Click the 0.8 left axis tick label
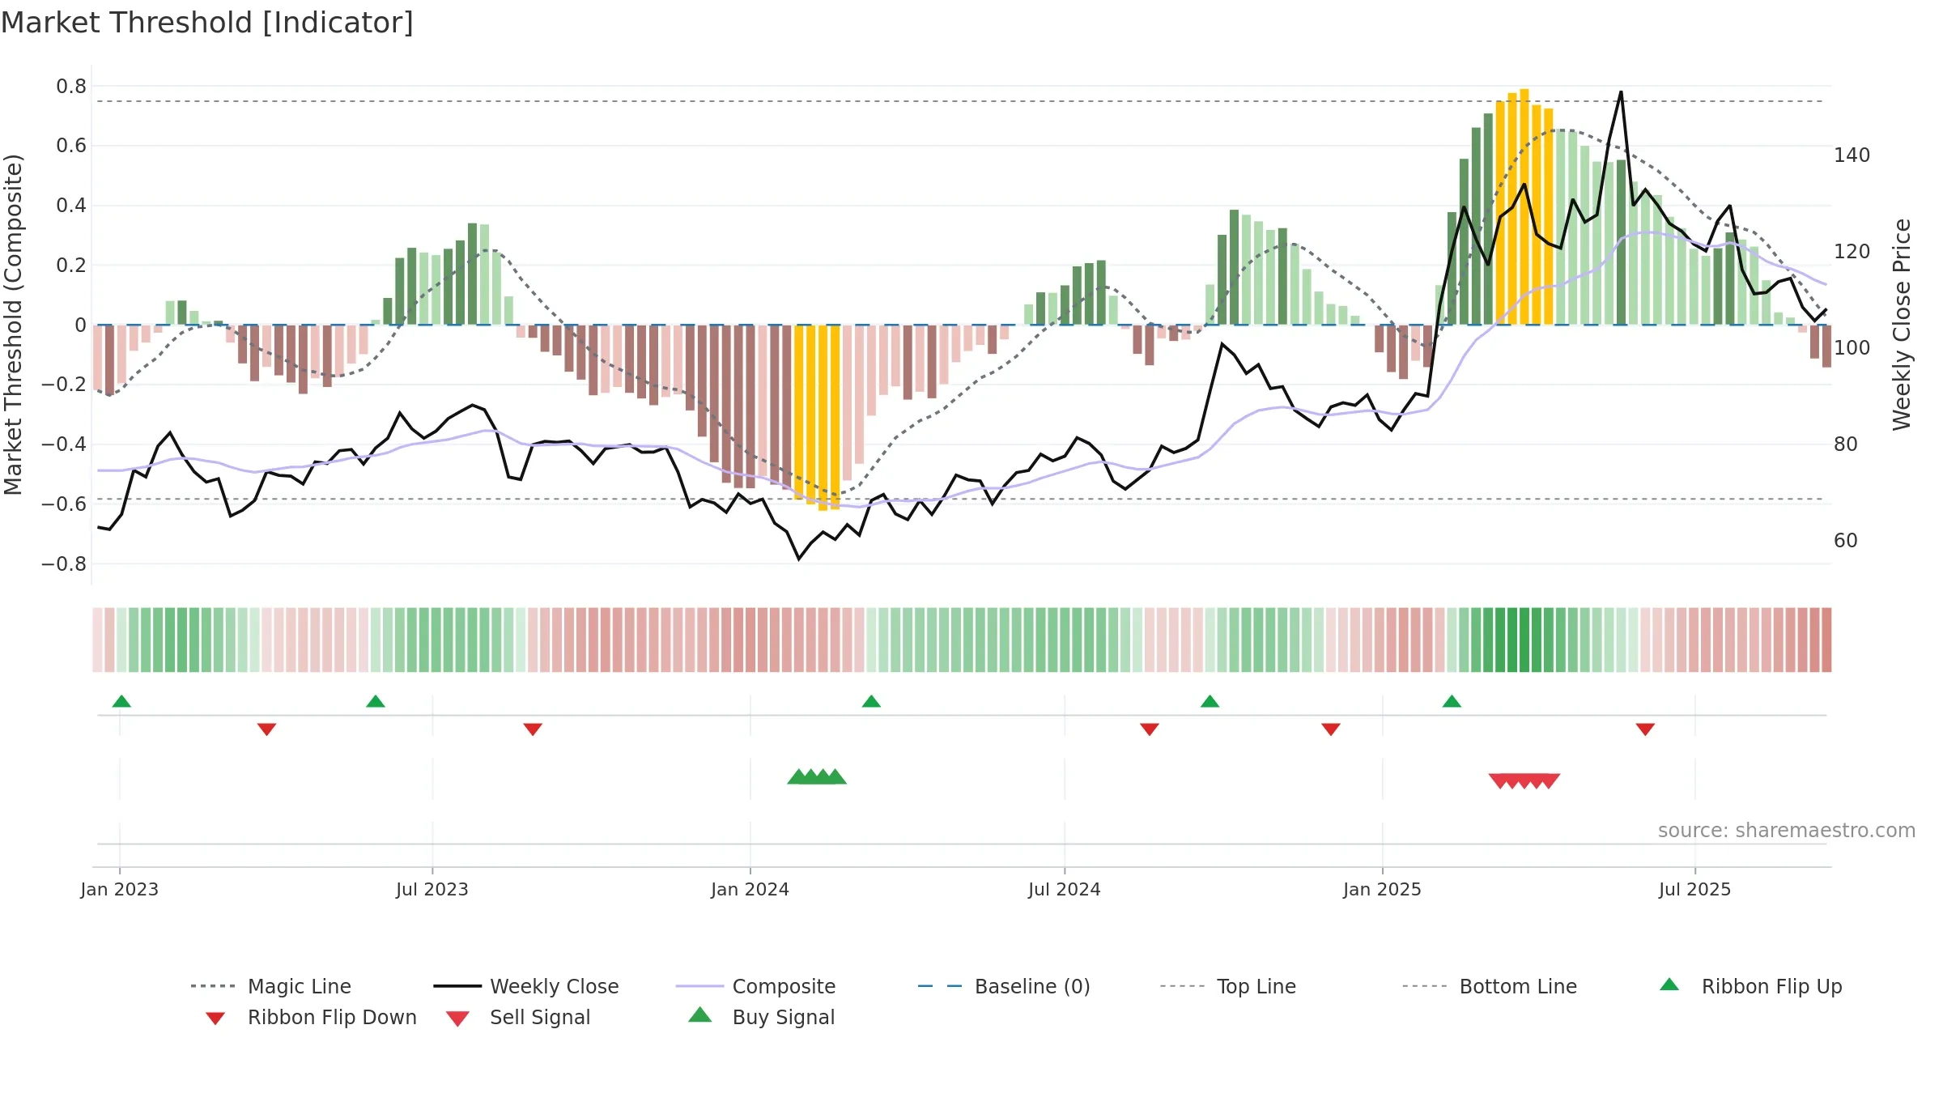This screenshot has height=1093, width=1943. 71,87
